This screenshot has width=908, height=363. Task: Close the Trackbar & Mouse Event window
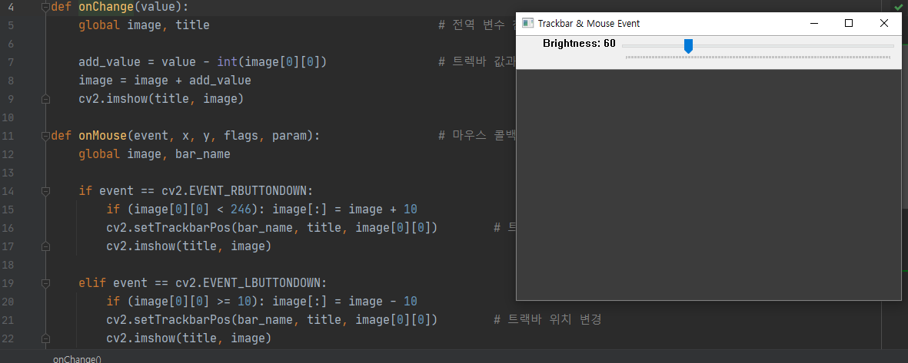coord(883,23)
